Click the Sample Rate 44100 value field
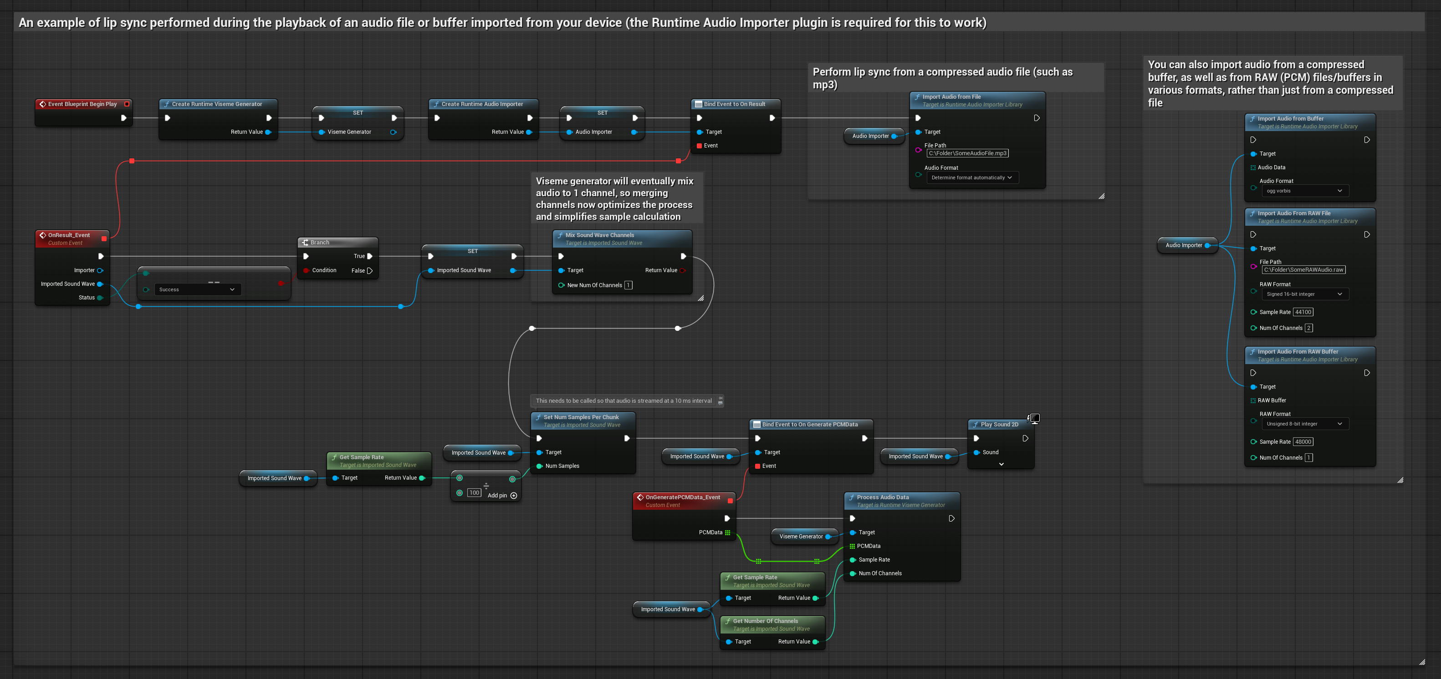 pos(1303,312)
